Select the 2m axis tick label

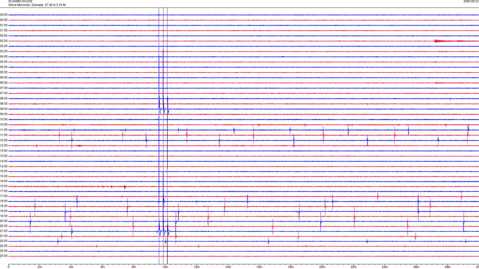(x=40, y=267)
